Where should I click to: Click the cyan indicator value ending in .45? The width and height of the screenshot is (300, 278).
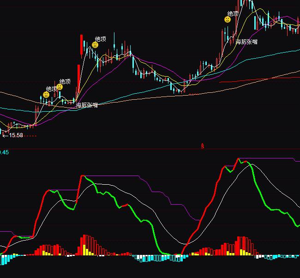pyautogui.click(x=4, y=152)
